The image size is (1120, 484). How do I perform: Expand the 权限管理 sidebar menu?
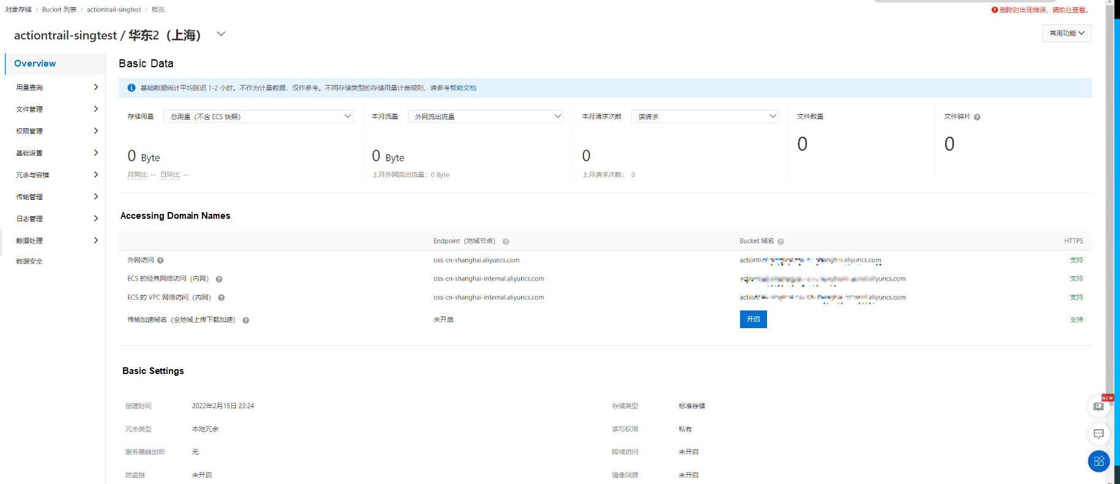55,131
